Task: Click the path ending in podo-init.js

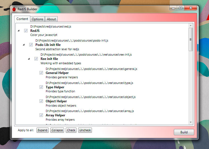Action: pos(72,40)
